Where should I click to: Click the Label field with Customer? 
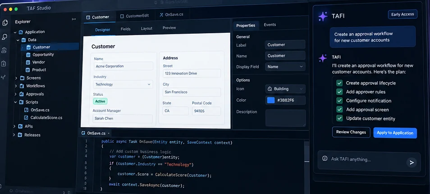pos(285,44)
